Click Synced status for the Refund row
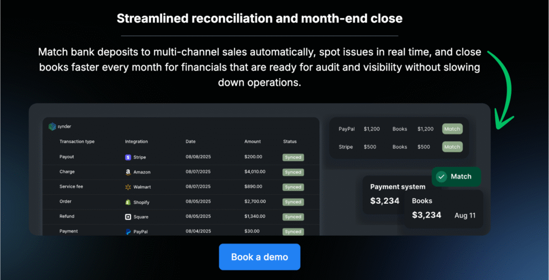 point(293,217)
